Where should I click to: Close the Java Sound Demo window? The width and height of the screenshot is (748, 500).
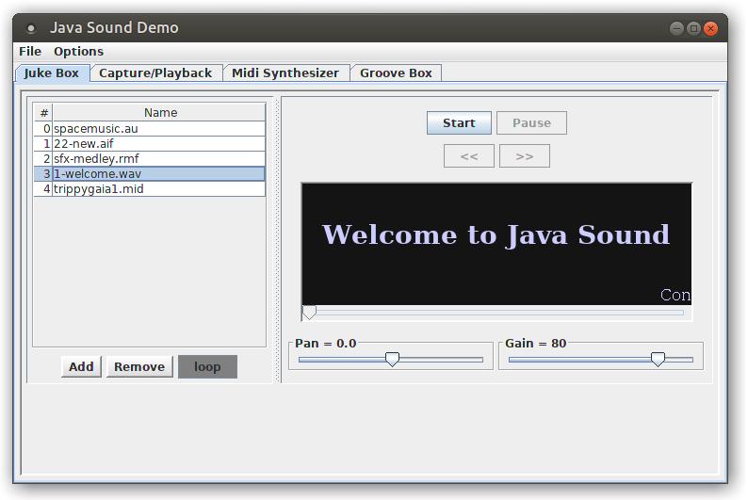tap(710, 28)
